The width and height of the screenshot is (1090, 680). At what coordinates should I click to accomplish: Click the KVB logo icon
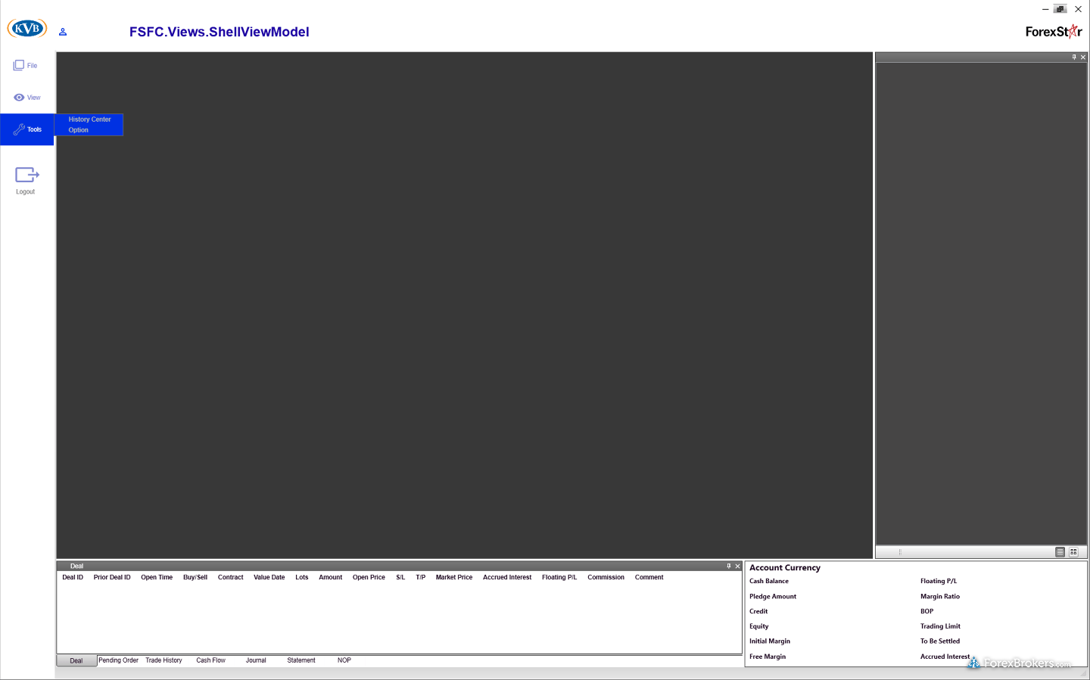[x=27, y=29]
